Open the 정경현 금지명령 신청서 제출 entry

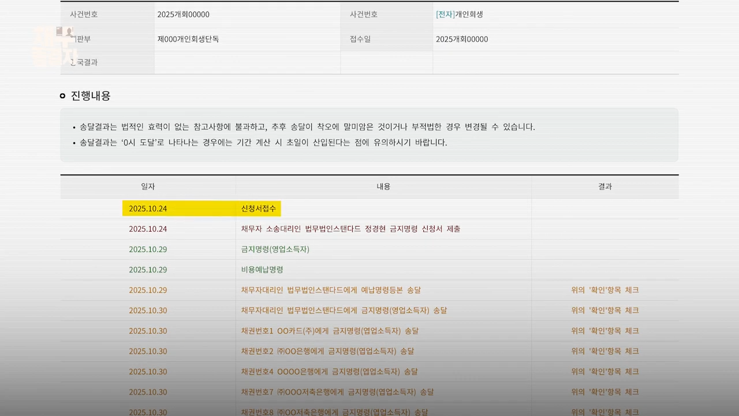tap(350, 229)
